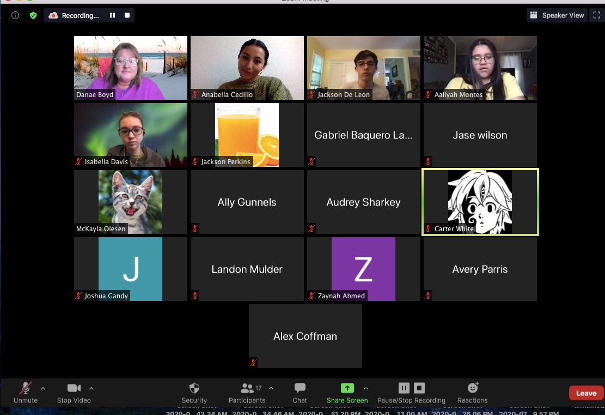Select Landon Mulder tile

pyautogui.click(x=247, y=269)
